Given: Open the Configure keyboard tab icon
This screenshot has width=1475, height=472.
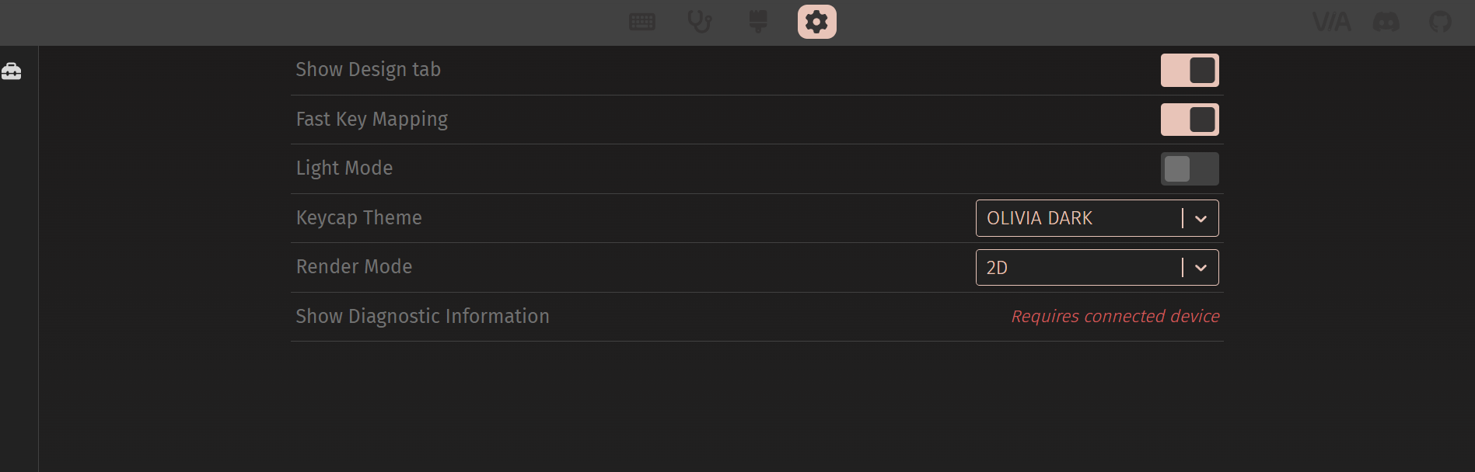Looking at the screenshot, I should pos(641,22).
